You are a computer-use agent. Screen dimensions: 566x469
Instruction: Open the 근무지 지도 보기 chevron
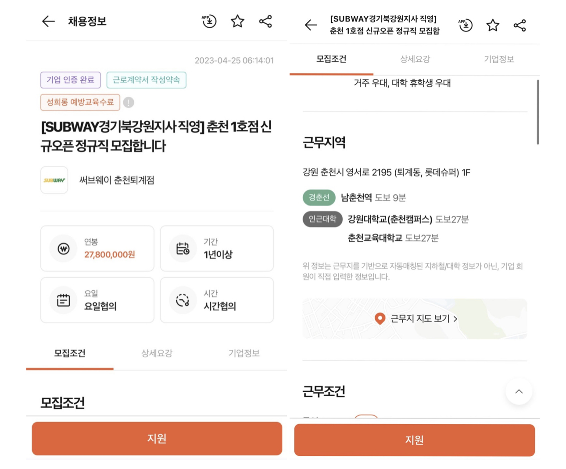coord(455,319)
